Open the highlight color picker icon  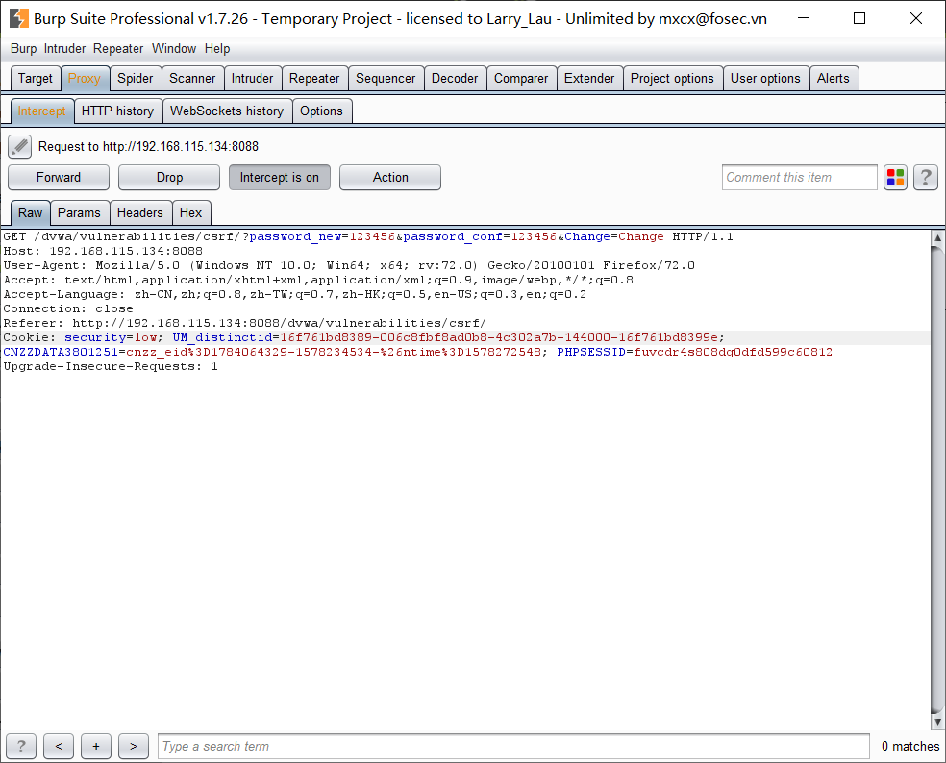tap(895, 178)
